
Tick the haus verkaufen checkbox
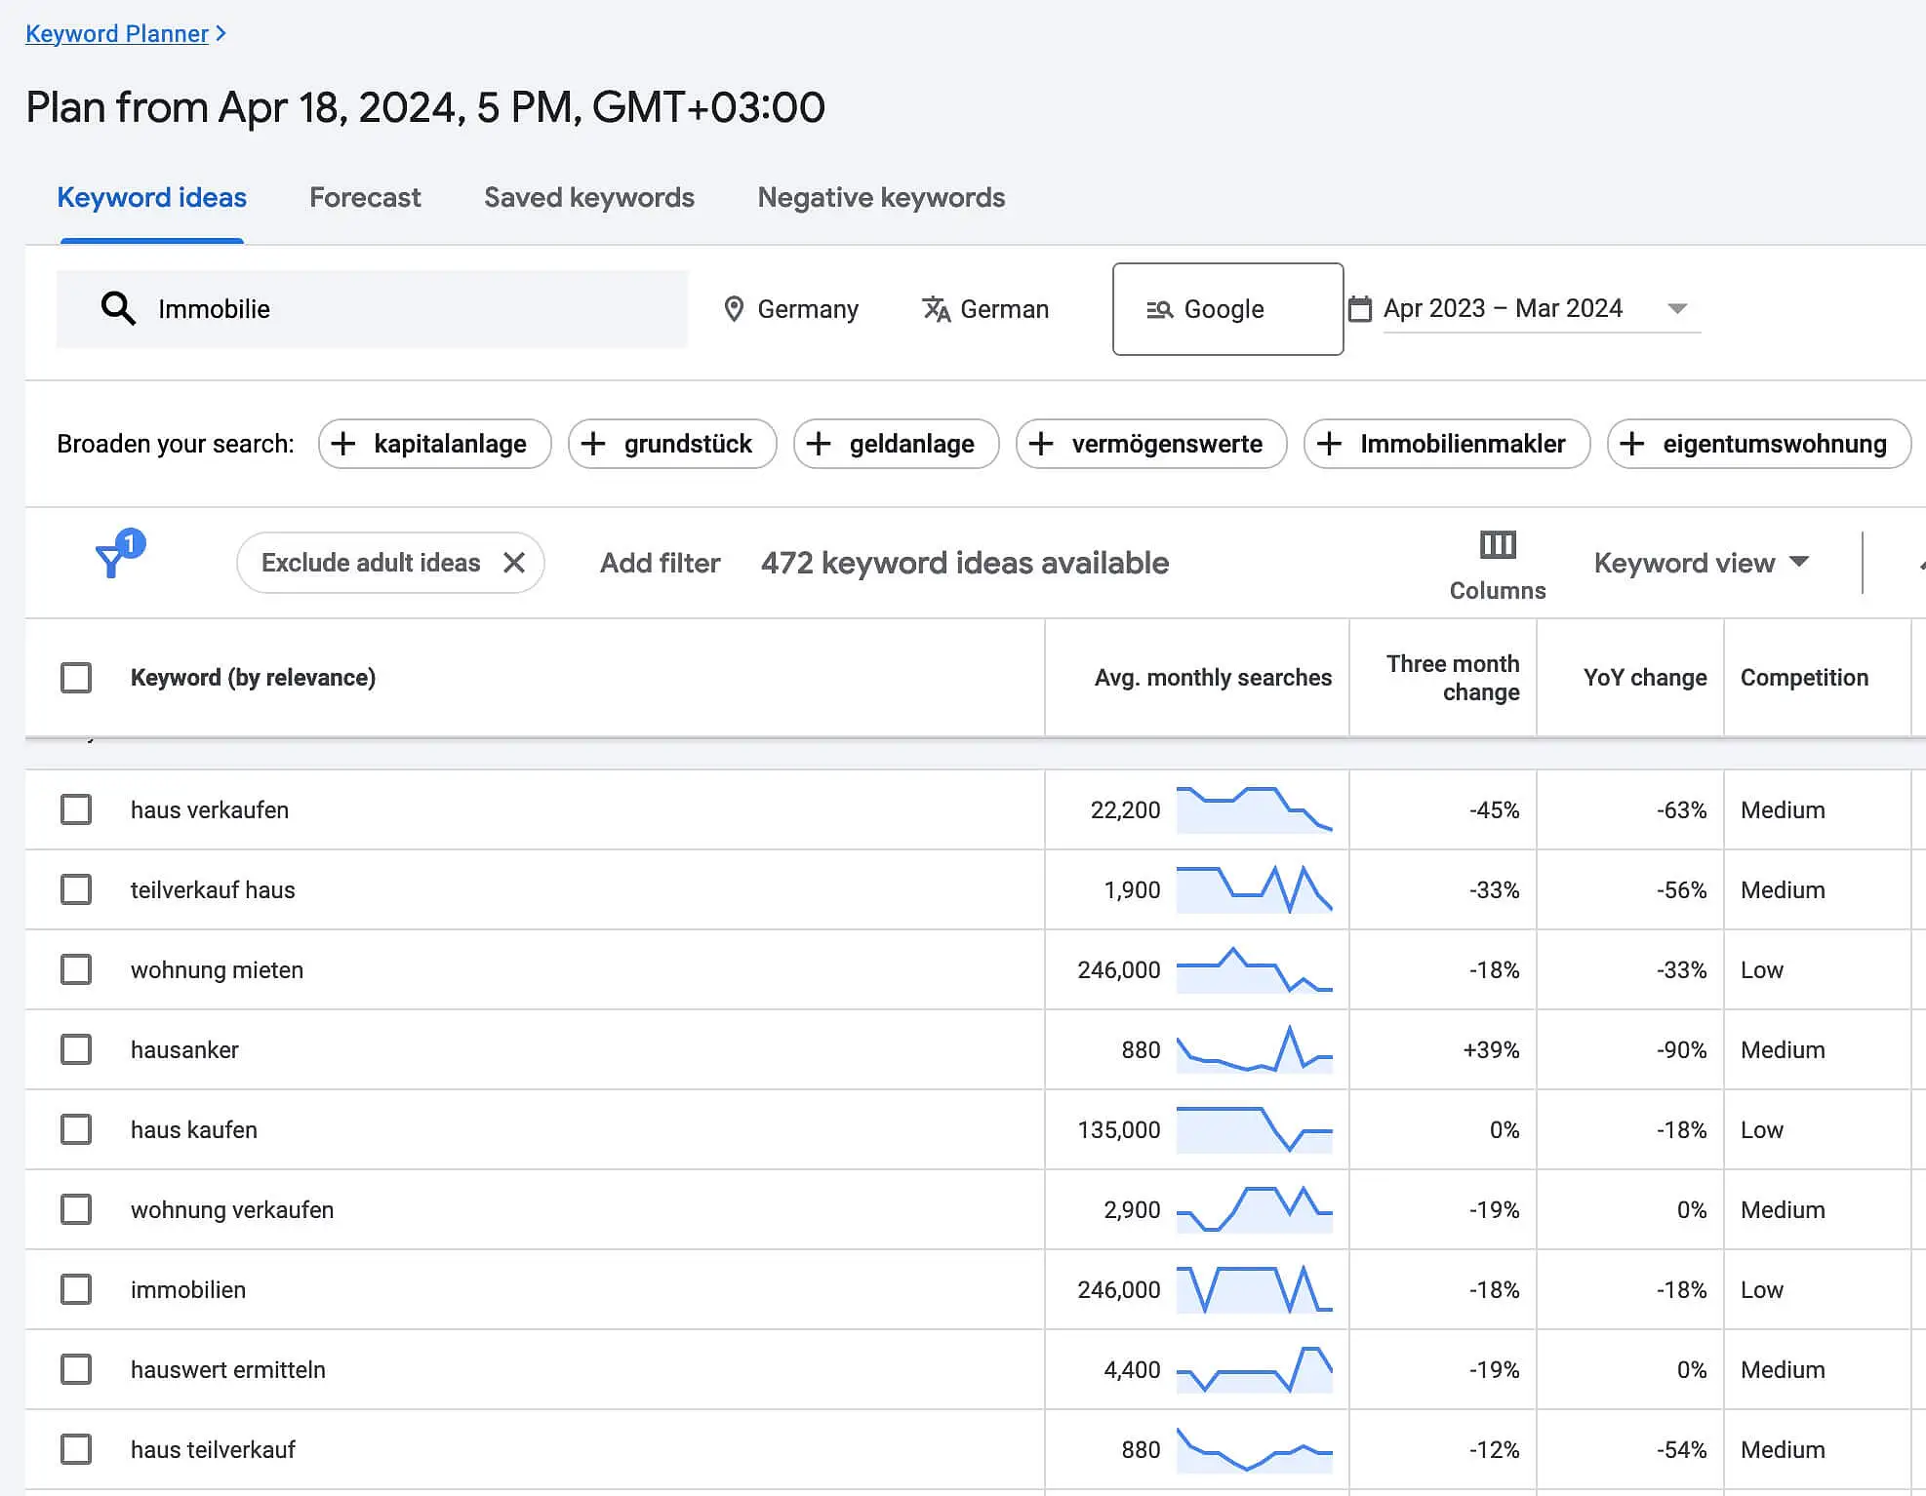click(76, 809)
